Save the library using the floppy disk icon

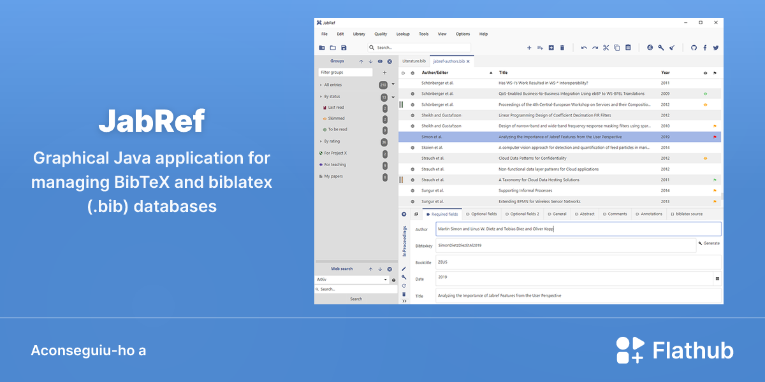tap(344, 48)
